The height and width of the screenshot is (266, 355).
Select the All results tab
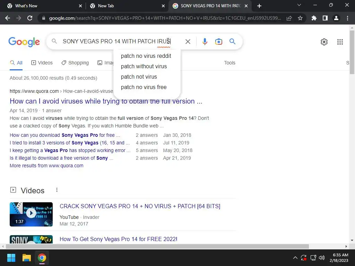coord(16,63)
